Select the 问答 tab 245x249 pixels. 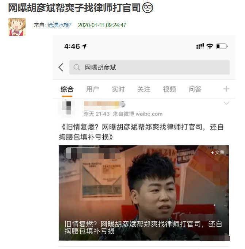pos(195,89)
